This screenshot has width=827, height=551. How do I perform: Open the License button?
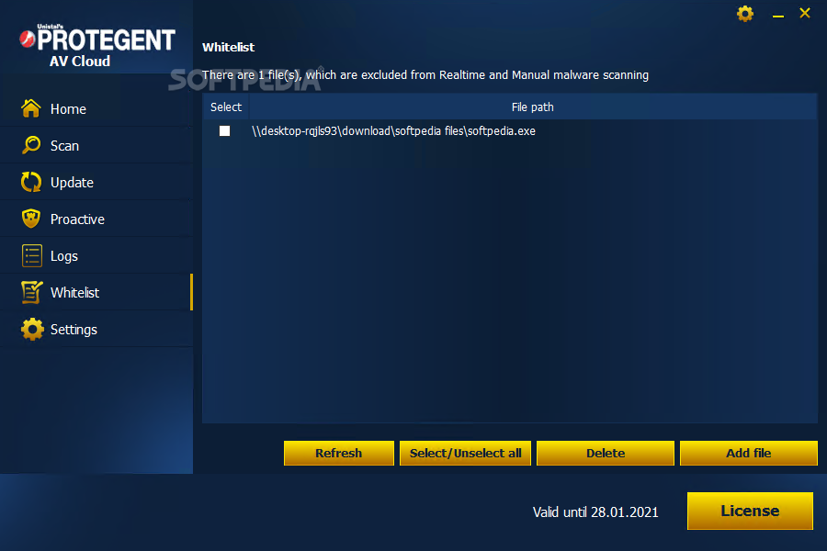[x=750, y=511]
